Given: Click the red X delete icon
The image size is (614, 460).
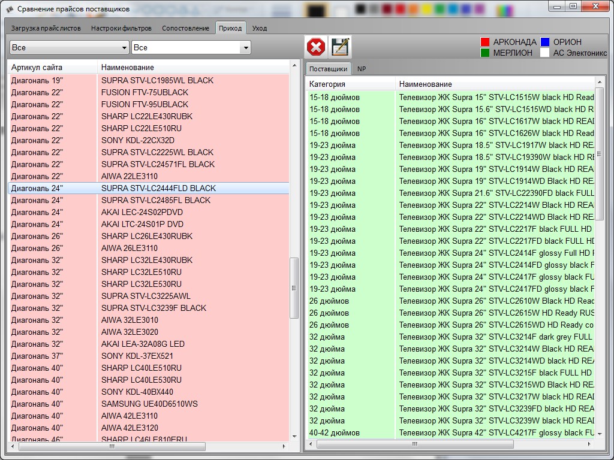Looking at the screenshot, I should (x=315, y=47).
